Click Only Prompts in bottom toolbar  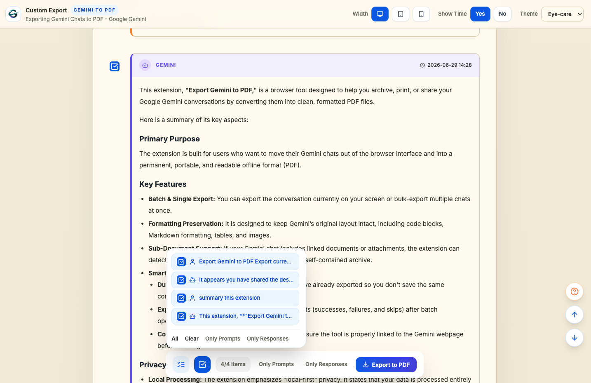276,364
